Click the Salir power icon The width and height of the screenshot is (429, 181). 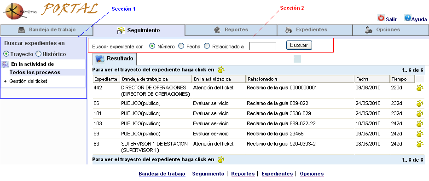(x=381, y=18)
